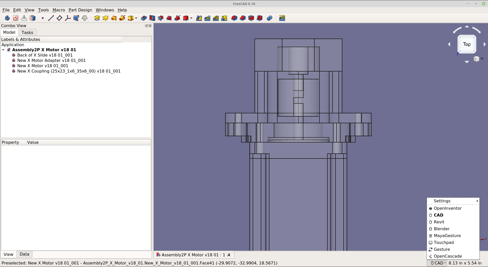This screenshot has width=488, height=267.
Task: Click the additive primitive box icon
Action: point(131,18)
